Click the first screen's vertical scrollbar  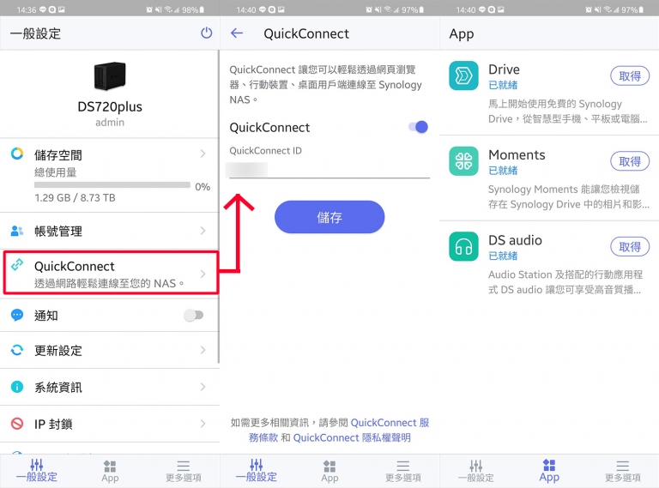(x=219, y=207)
